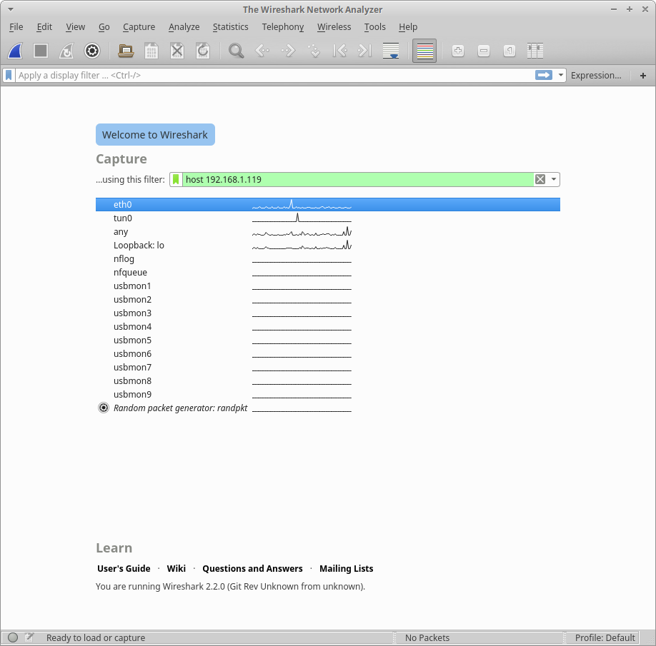Click the display filter bookmark icon
Viewport: 656px width, 646px height.
click(9, 75)
